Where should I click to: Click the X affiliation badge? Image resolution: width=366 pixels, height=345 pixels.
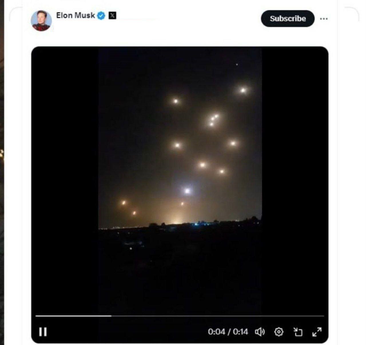coord(113,15)
